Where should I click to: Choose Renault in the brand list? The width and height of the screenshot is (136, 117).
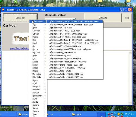[x=38, y=93]
